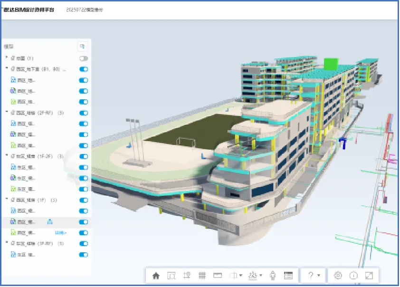This screenshot has height=287, width=400.
Task: Switch off toggle on the 切换> row
Action: [x=84, y=233]
